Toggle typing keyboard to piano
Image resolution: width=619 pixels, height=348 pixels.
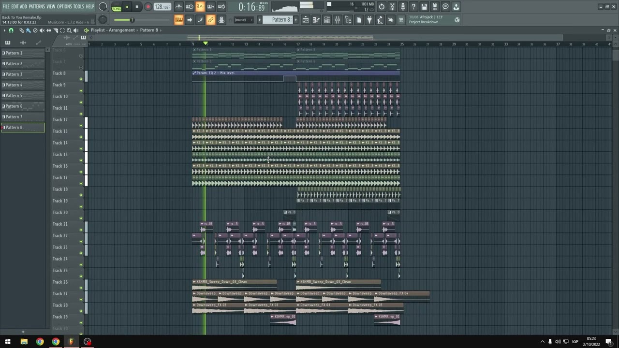179,20
